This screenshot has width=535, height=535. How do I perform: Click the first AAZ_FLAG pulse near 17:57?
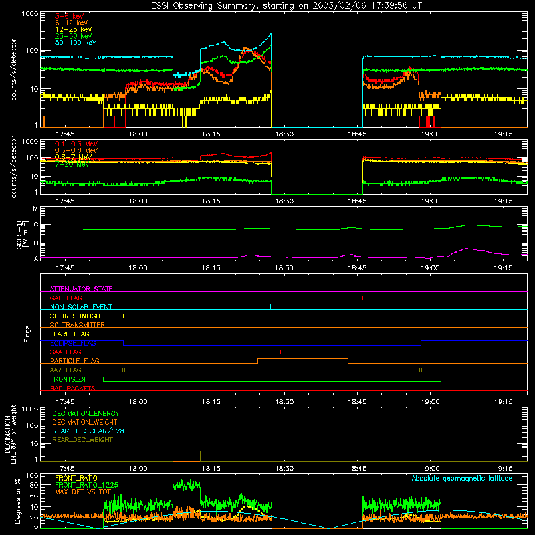(124, 370)
